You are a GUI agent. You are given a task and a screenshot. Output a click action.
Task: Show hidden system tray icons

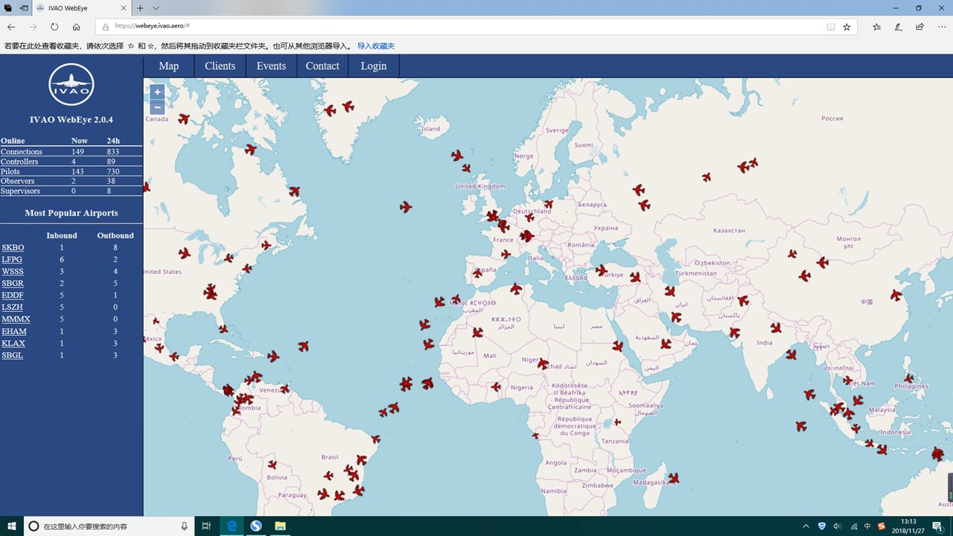click(x=806, y=526)
